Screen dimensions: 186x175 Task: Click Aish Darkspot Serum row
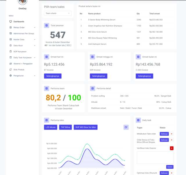[x=127, y=44]
